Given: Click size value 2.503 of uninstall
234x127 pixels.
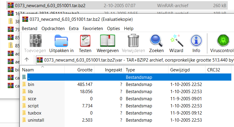Looking at the screenshot, I should coord(87,120).
